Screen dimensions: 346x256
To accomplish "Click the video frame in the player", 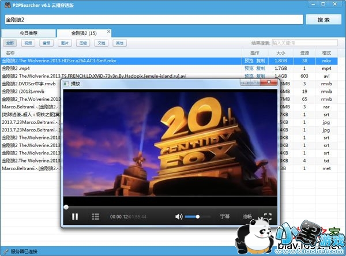I will 170,143.
